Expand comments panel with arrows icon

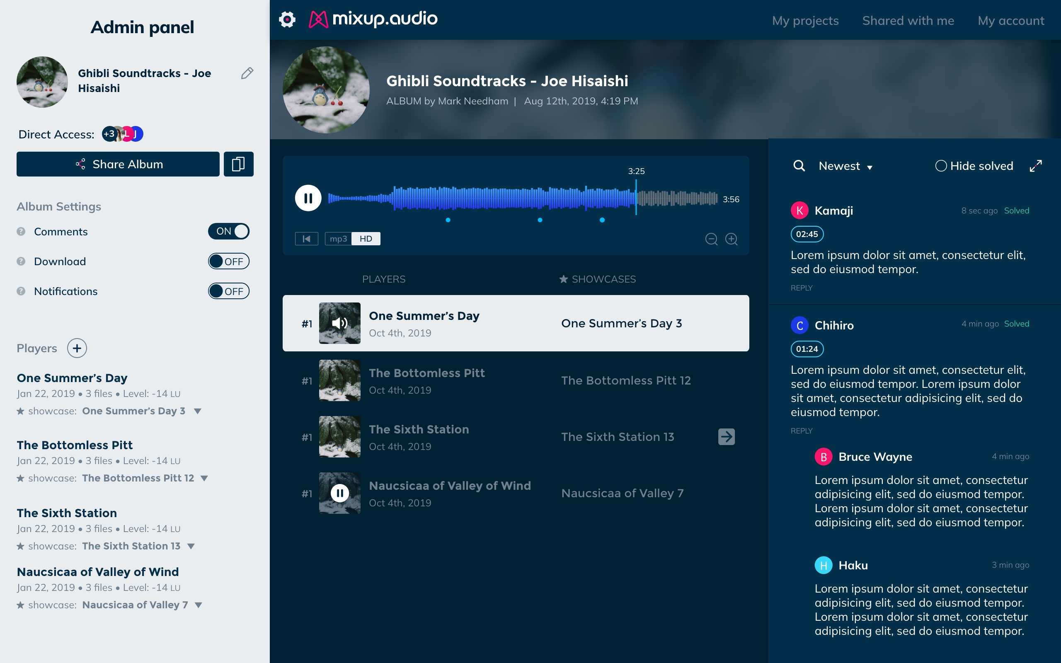[x=1036, y=166]
